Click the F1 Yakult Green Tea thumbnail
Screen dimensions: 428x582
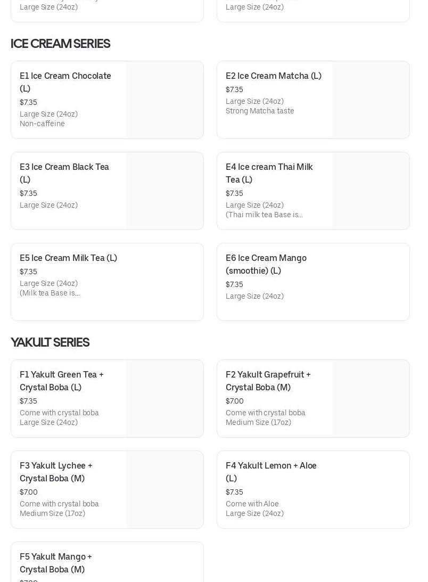point(164,399)
